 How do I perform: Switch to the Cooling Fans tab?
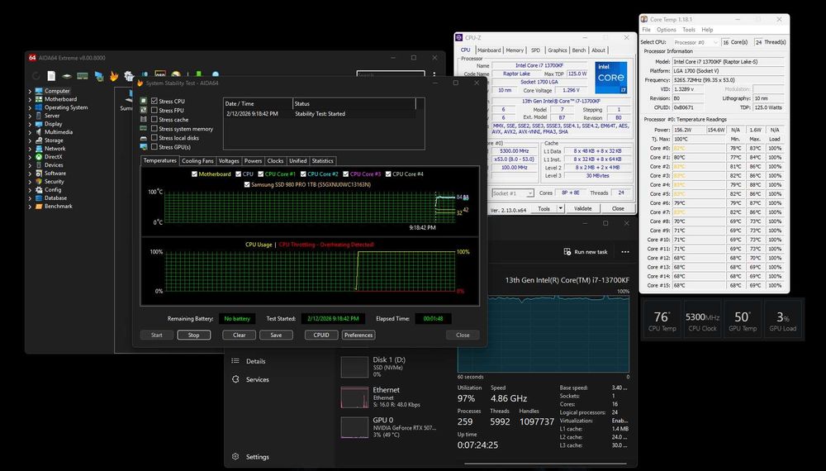(197, 160)
